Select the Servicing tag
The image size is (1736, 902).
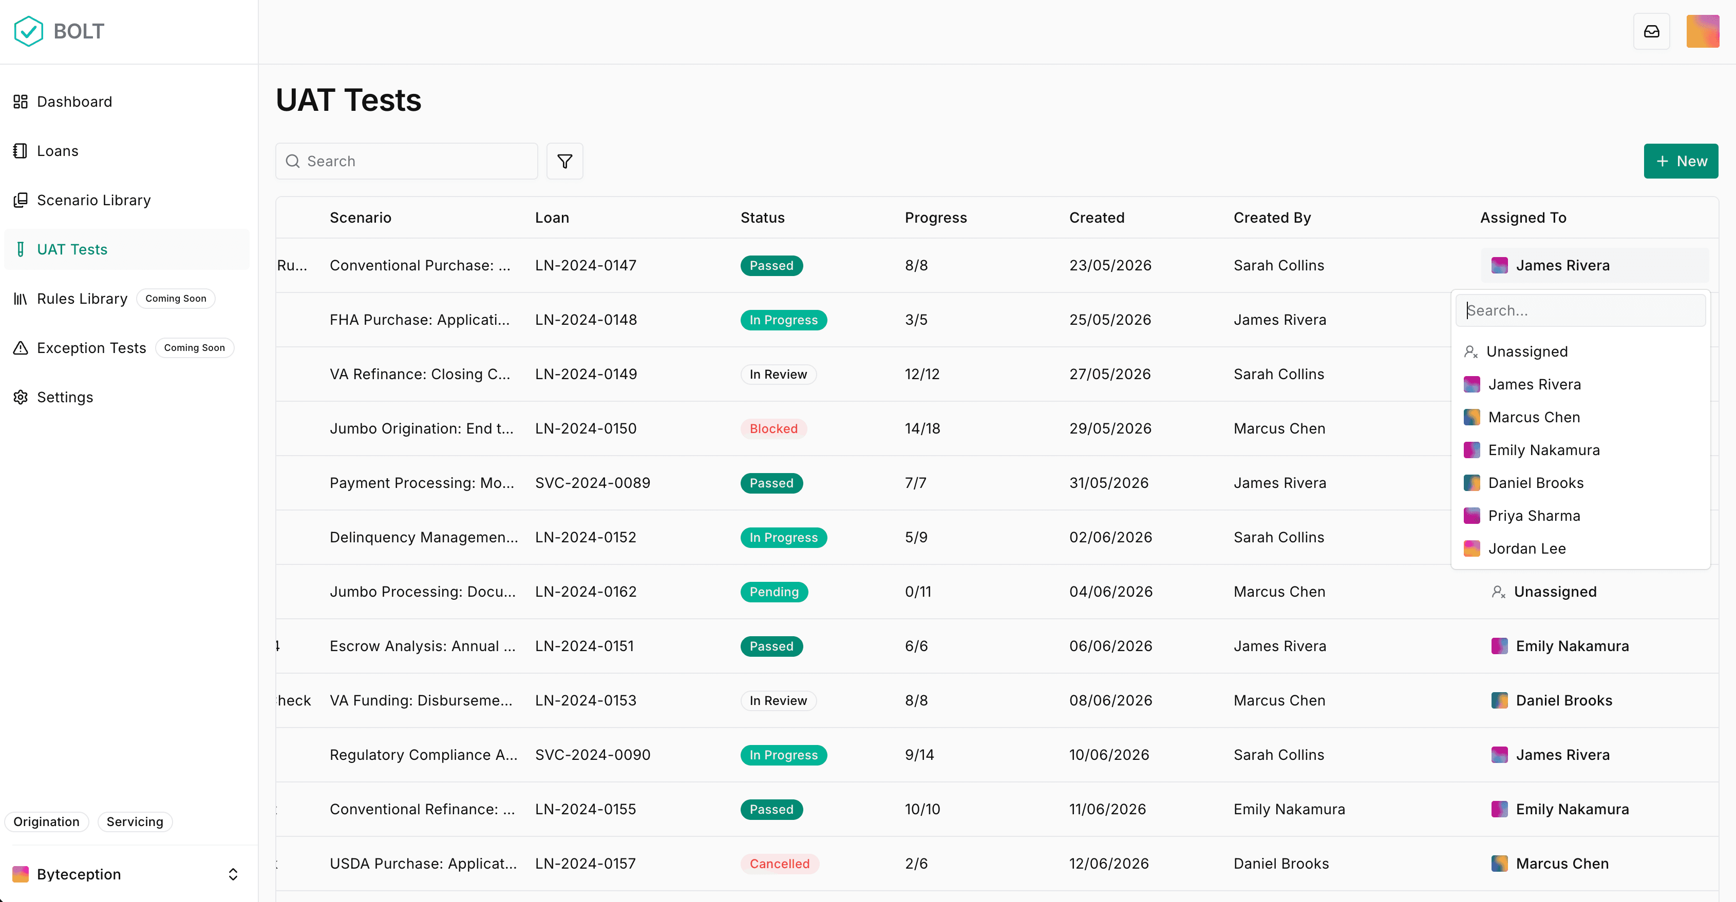point(135,821)
